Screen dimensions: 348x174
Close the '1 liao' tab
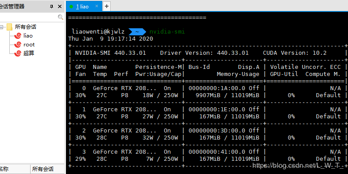coord(97,6)
